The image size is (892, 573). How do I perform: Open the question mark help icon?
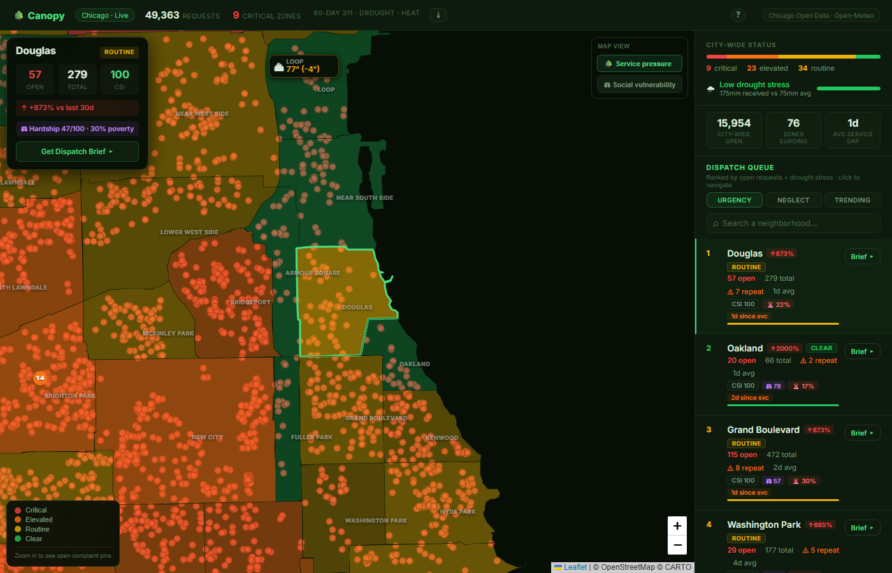[738, 15]
